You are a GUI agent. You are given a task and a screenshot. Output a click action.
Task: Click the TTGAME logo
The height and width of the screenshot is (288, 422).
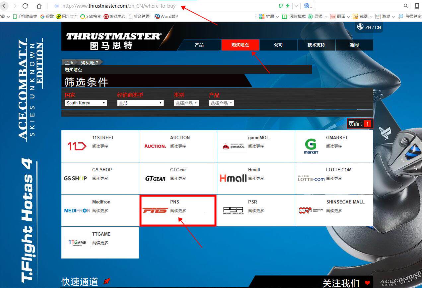pyautogui.click(x=77, y=243)
